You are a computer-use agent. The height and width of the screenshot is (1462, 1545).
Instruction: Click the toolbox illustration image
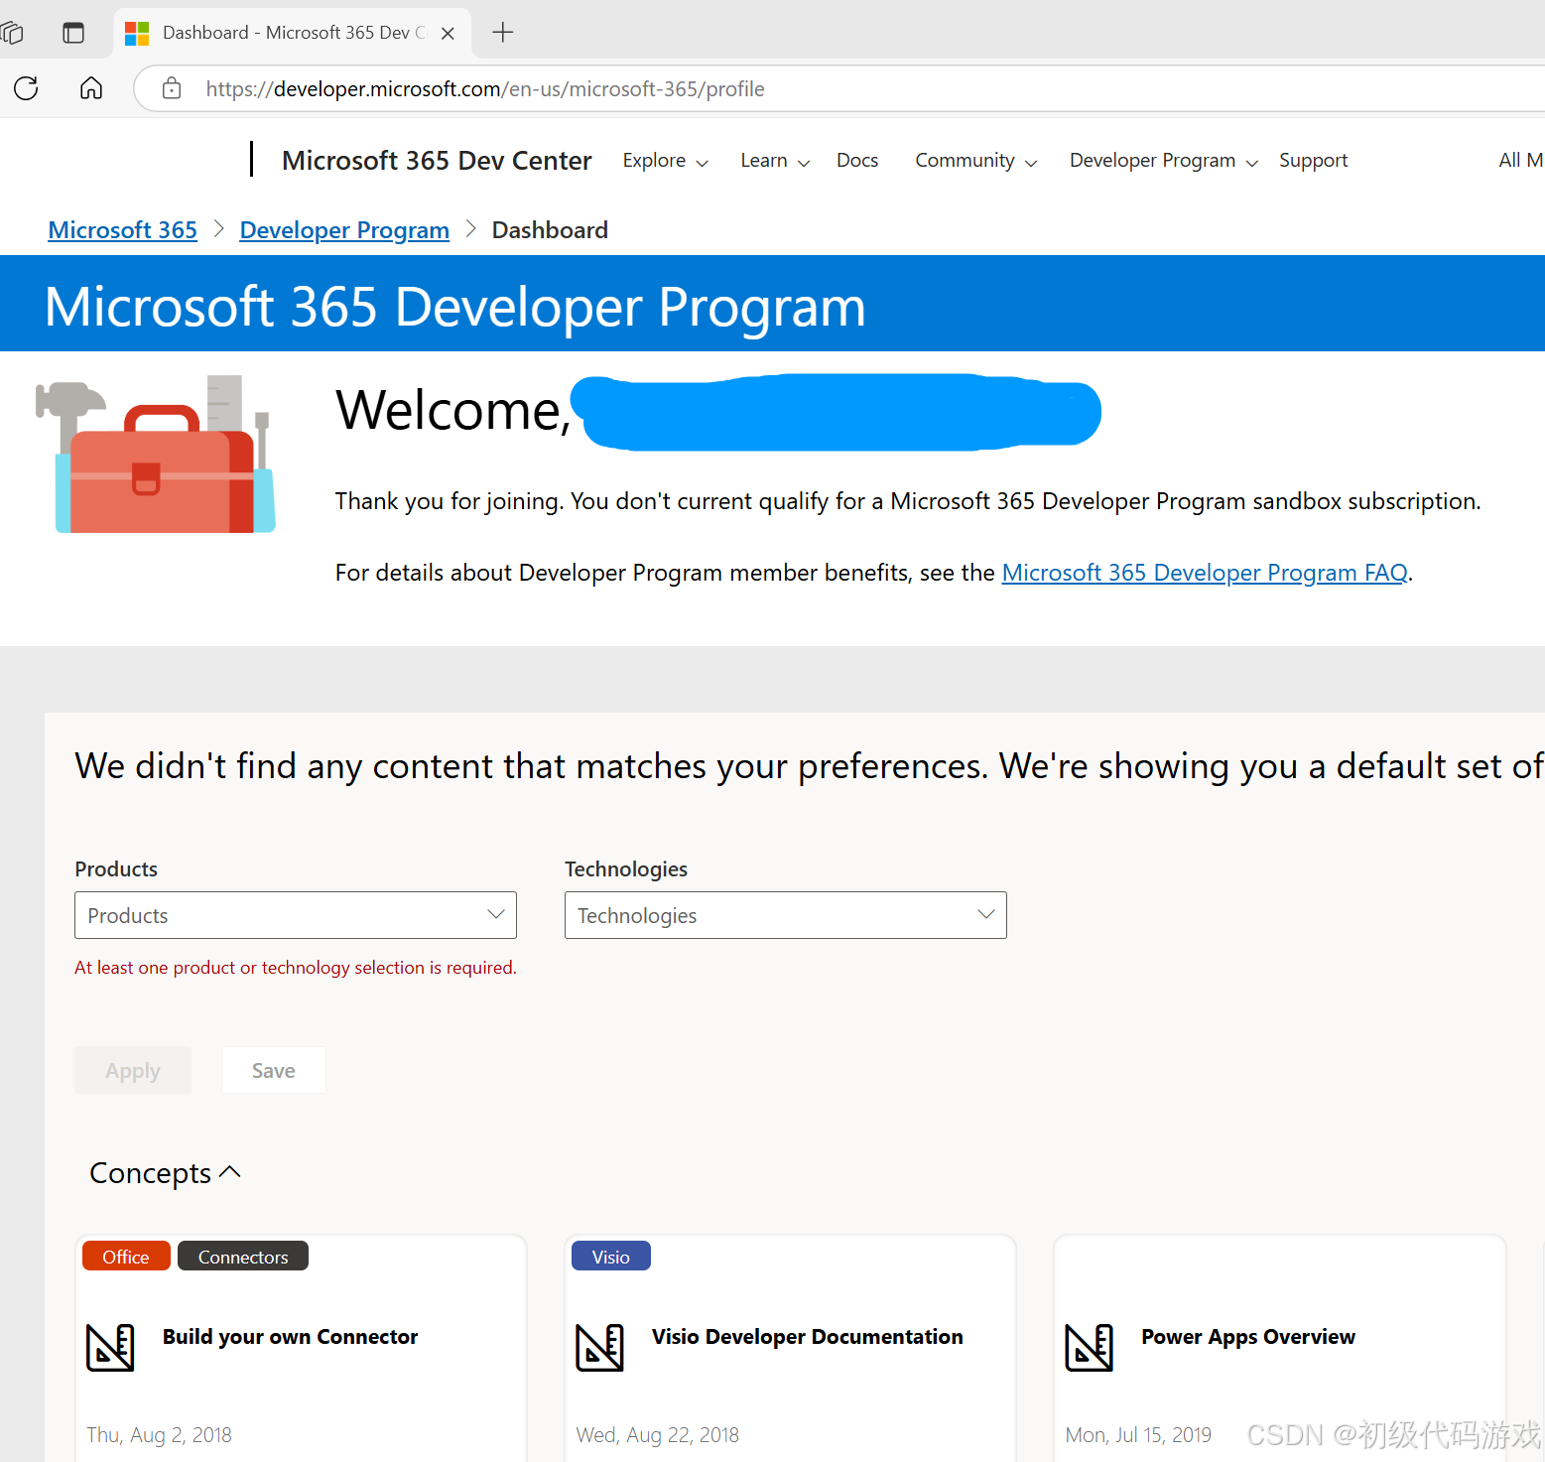pyautogui.click(x=156, y=455)
